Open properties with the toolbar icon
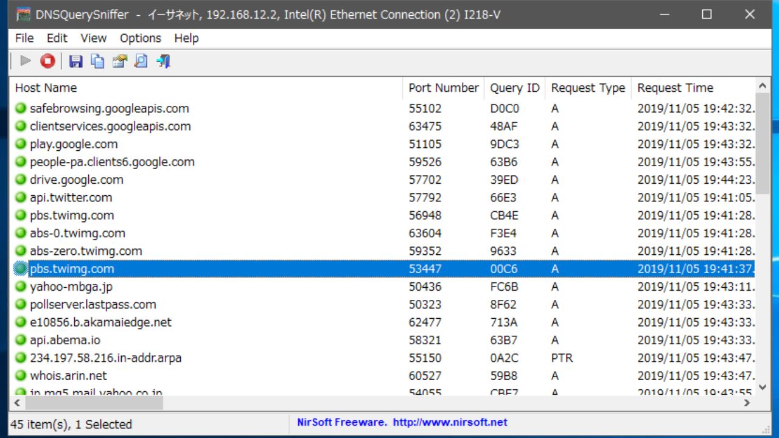The height and width of the screenshot is (438, 779). pos(119,61)
